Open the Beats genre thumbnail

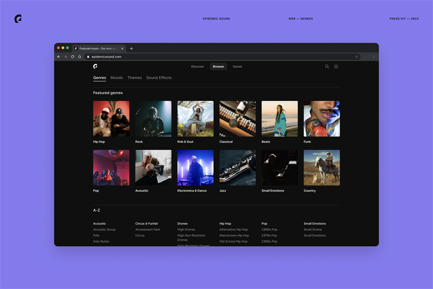click(x=279, y=119)
